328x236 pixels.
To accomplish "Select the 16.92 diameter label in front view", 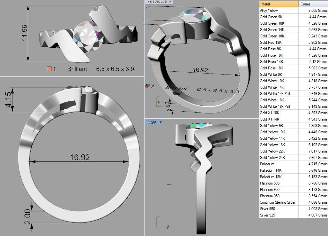I will (x=80, y=157).
